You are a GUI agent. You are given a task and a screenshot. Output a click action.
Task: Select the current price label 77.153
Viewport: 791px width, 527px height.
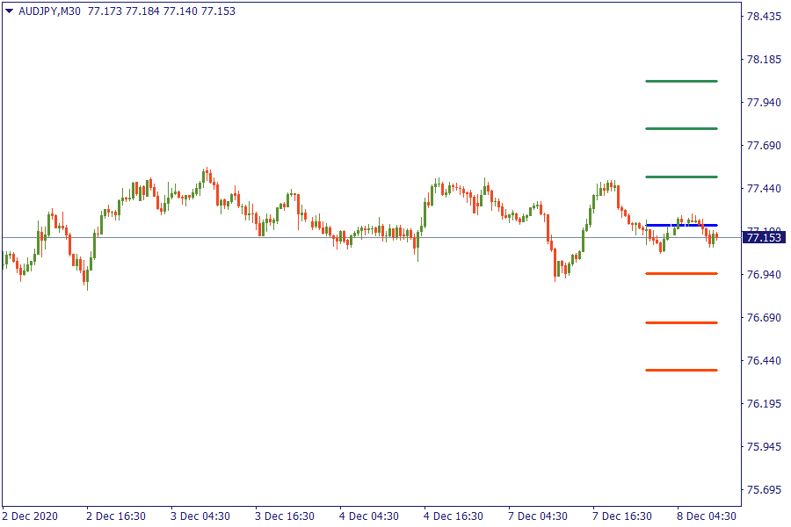click(763, 238)
